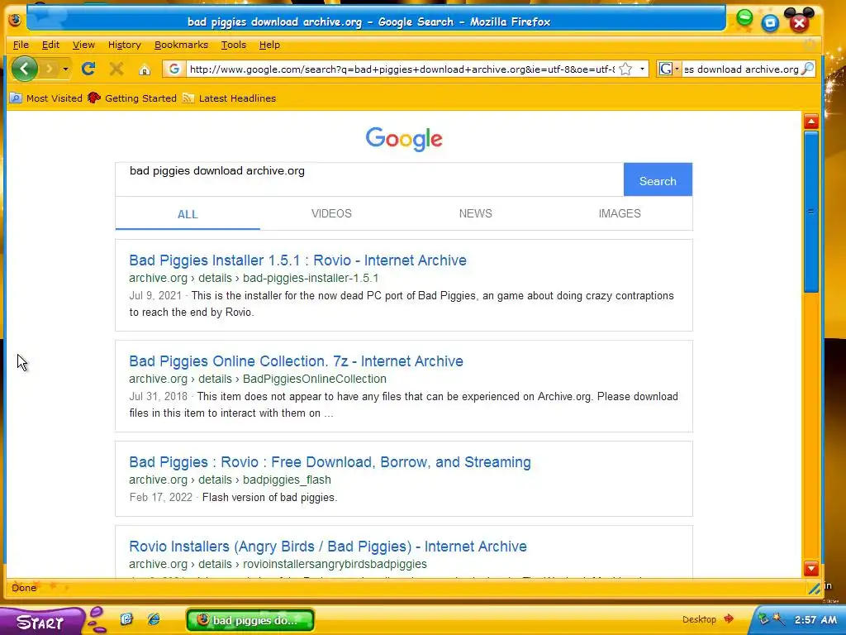This screenshot has width=846, height=635.
Task: Click the Google site icon beside the URL
Action: tap(173, 69)
